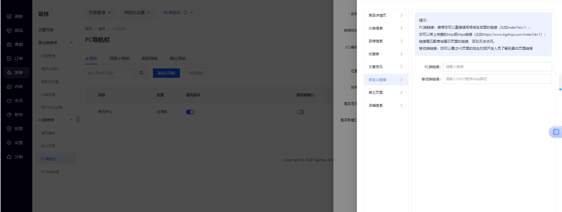562x212 pixels.
Task: Click the 商品 cube icon
Action: pos(9,30)
